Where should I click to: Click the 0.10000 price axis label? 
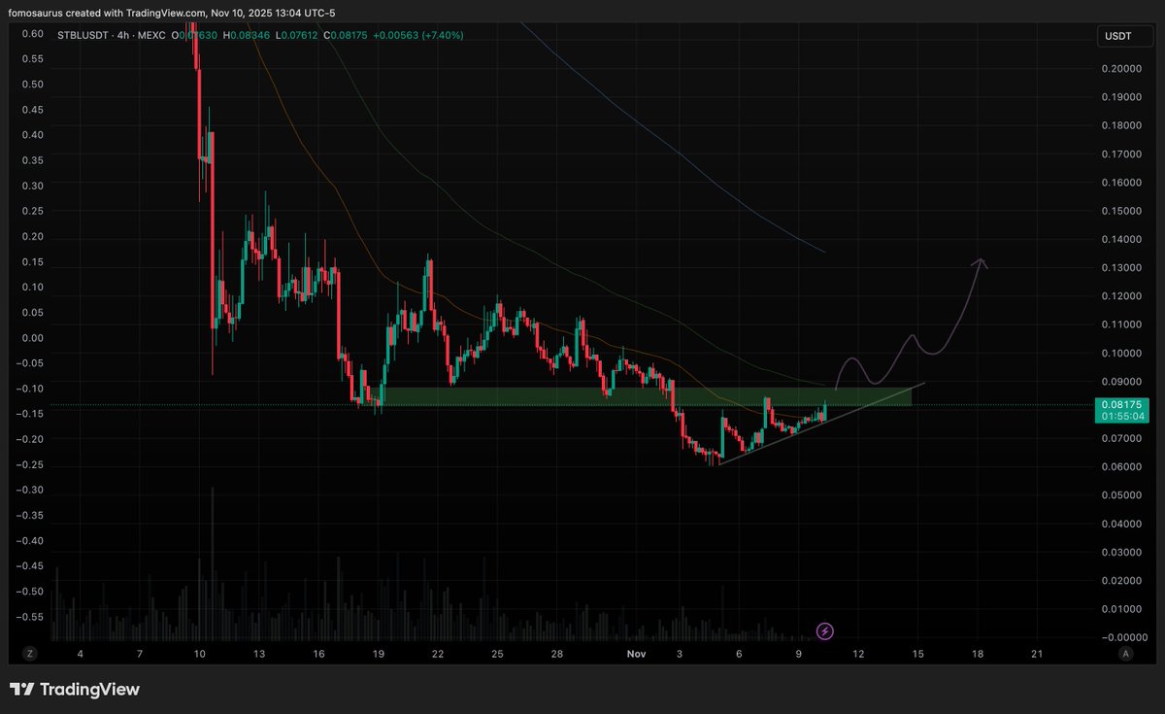(x=1121, y=353)
